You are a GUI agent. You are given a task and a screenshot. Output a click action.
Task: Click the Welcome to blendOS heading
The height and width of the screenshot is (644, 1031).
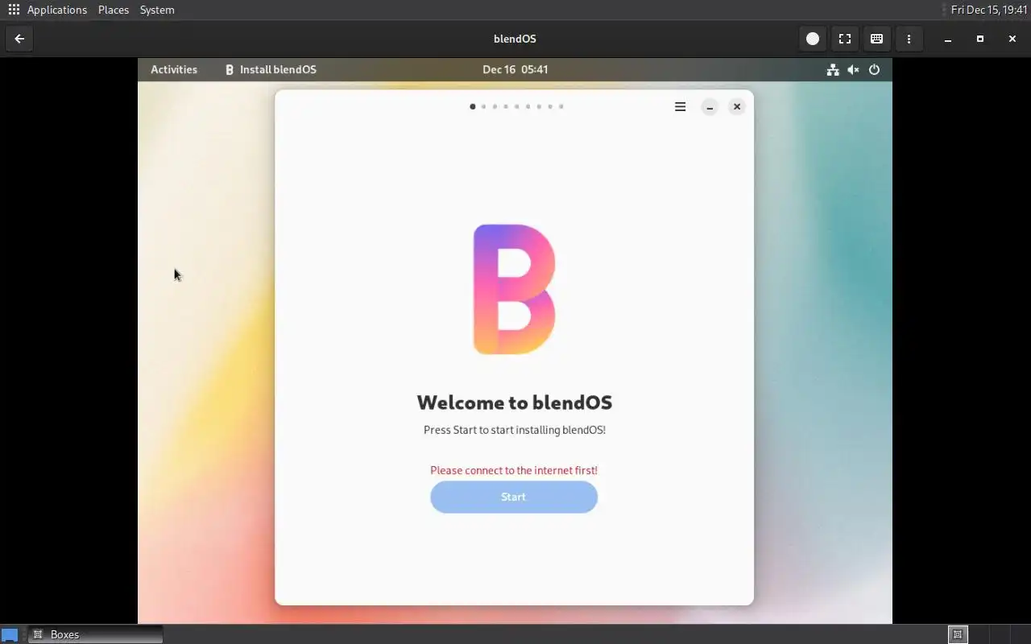[x=515, y=402]
